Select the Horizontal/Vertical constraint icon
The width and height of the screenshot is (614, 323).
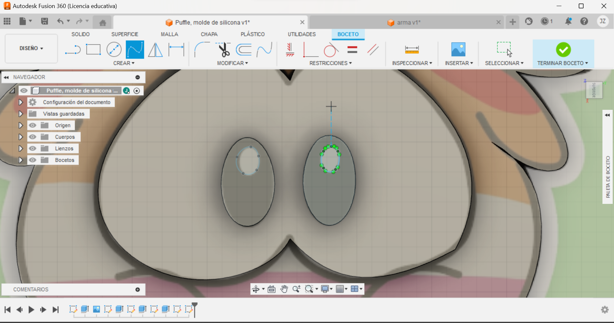[x=290, y=50]
